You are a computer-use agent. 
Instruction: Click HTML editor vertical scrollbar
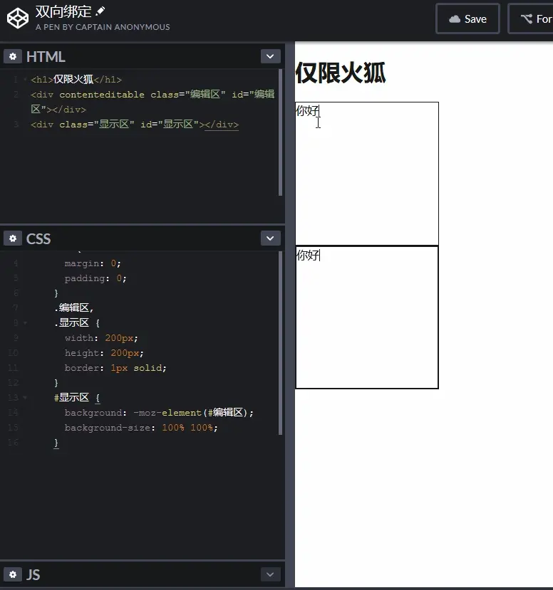pos(280,132)
